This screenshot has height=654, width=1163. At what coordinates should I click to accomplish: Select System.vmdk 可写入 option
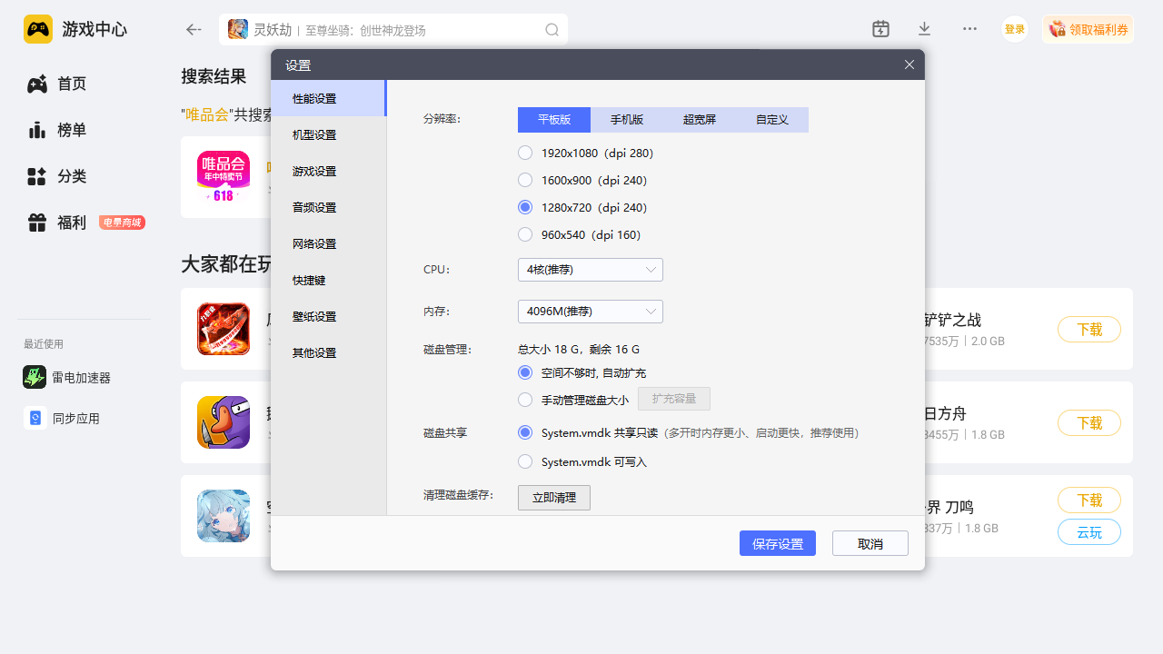pyautogui.click(x=525, y=461)
